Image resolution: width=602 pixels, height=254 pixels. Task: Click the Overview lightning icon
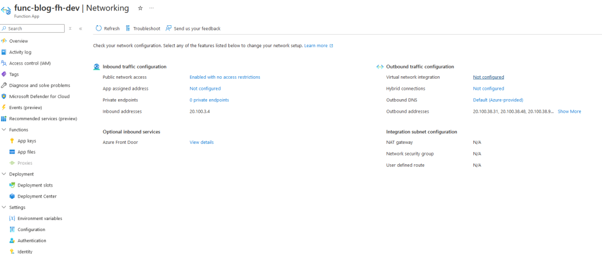point(4,41)
